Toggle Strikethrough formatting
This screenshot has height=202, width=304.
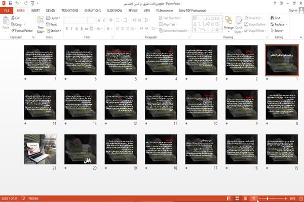pyautogui.click(x=87, y=29)
